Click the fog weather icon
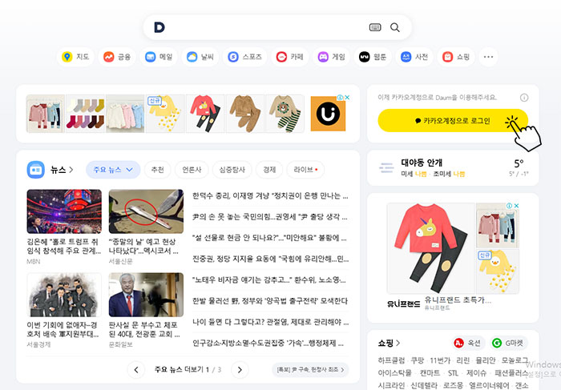 [386, 167]
